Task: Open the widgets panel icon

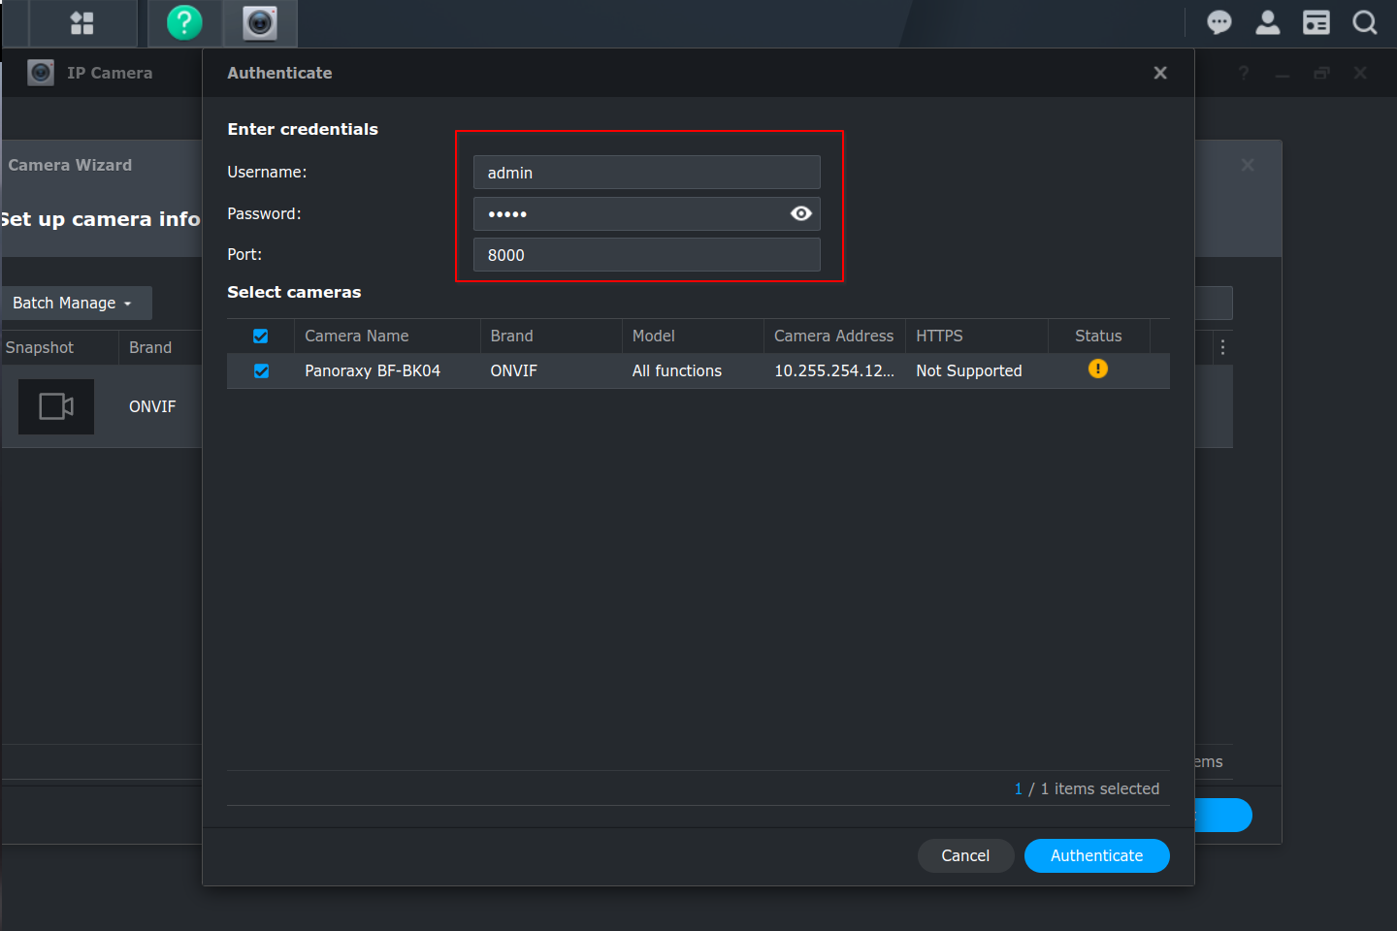Action: [x=1316, y=22]
